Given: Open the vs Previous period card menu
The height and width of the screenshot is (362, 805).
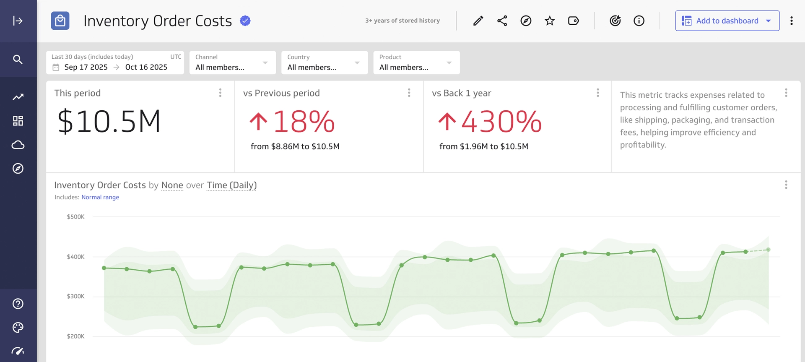Looking at the screenshot, I should point(409,93).
